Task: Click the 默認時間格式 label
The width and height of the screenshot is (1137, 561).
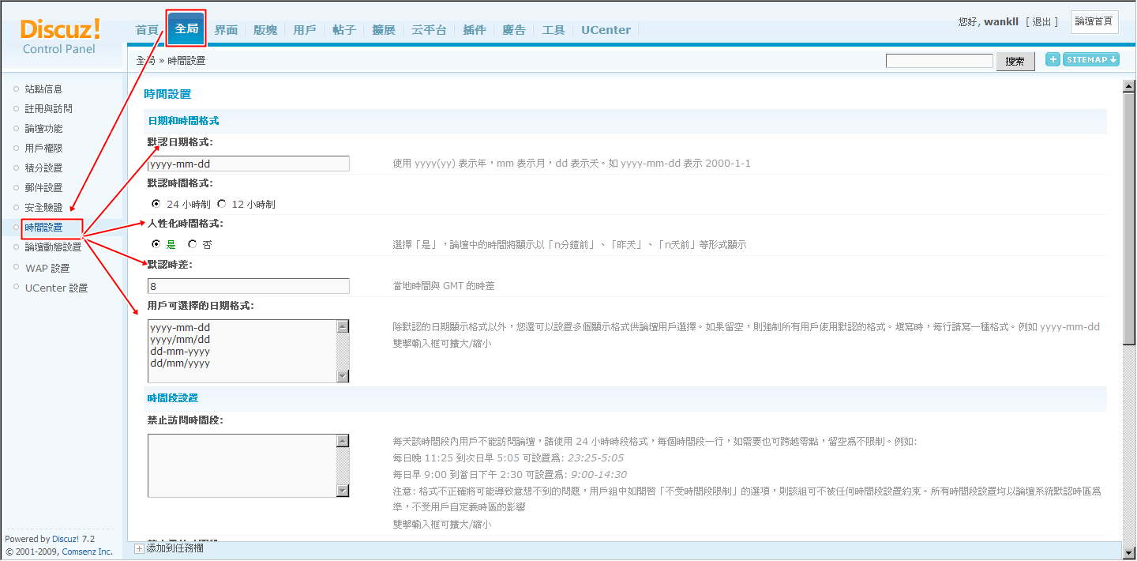Action: (x=180, y=183)
